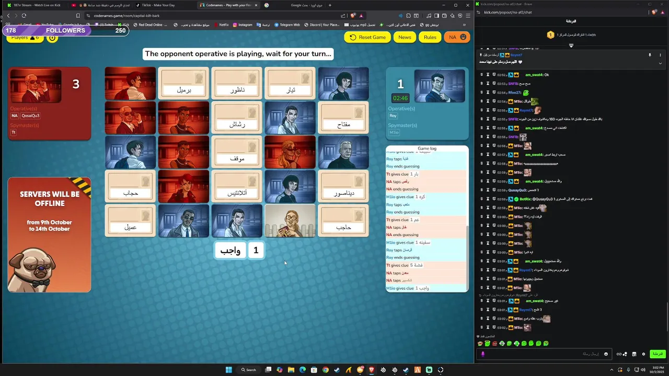Tap the تيار word card
This screenshot has width=669, height=376.
[290, 83]
